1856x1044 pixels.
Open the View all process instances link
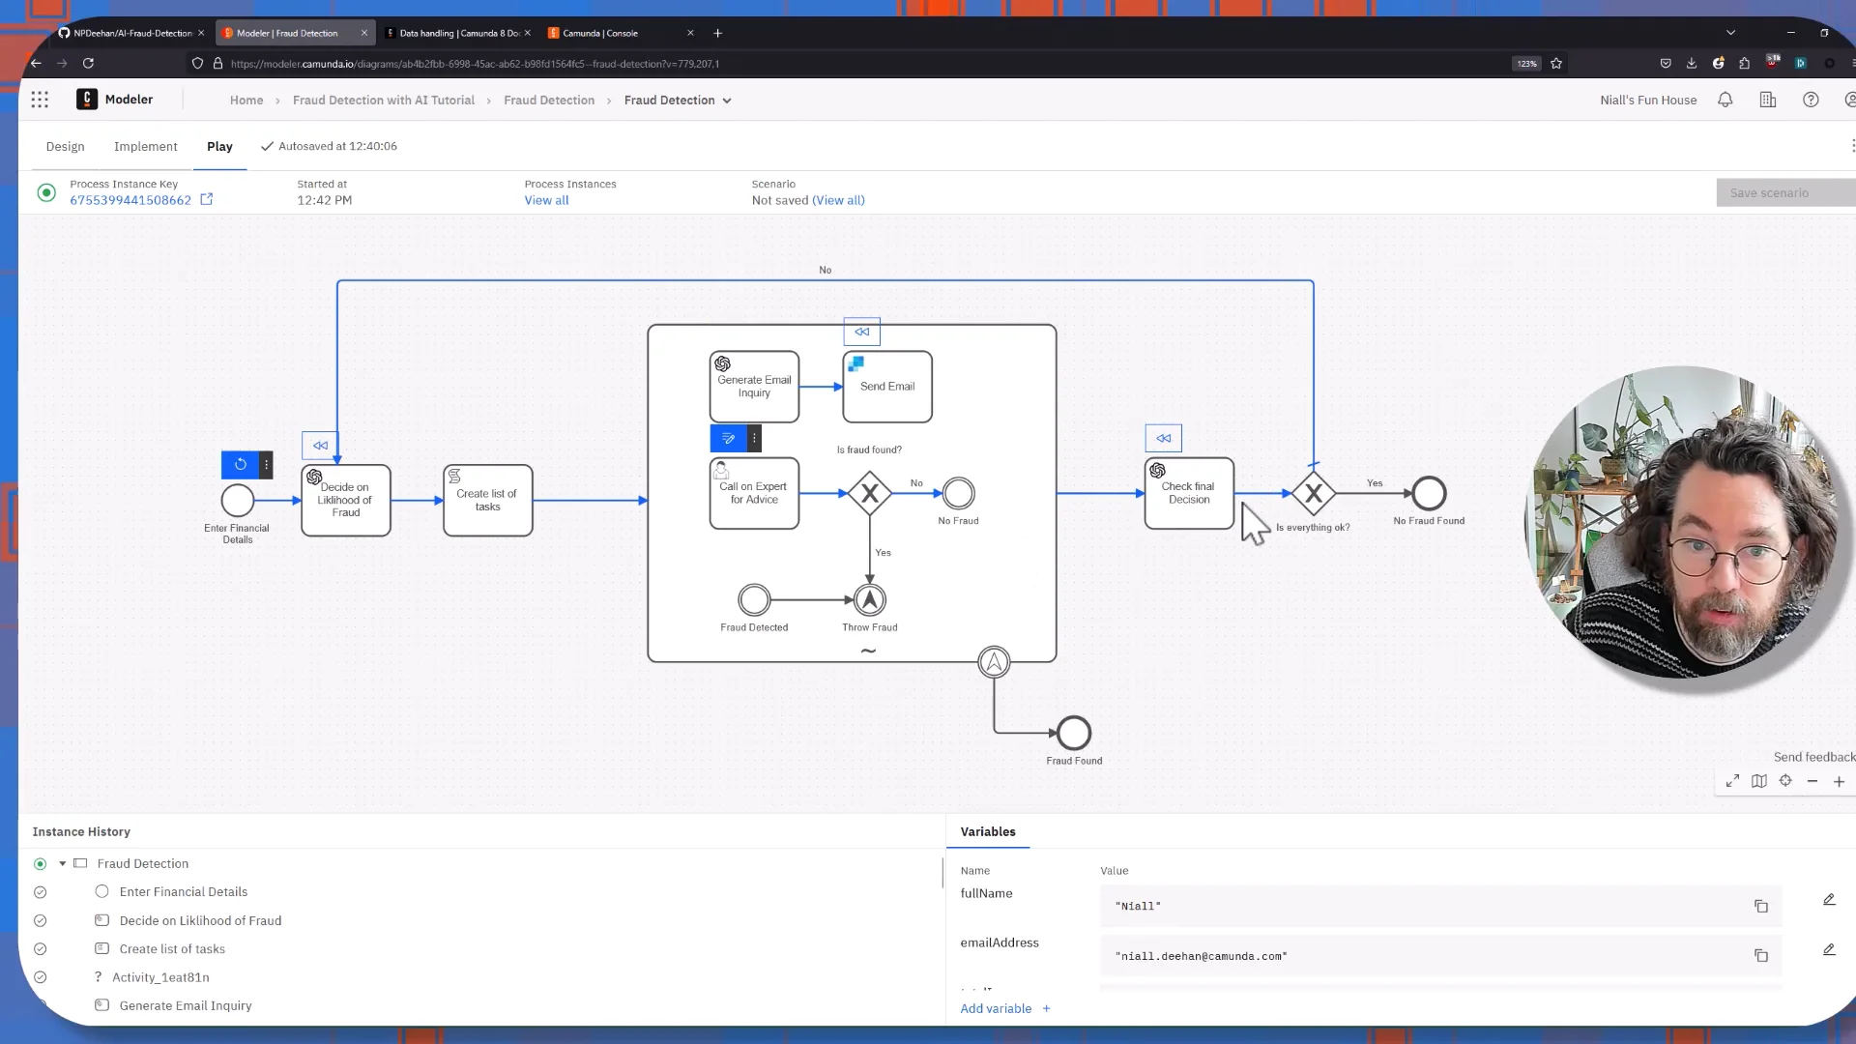[x=546, y=200]
